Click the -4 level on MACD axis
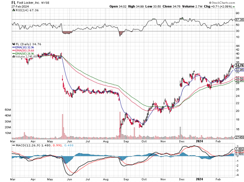The width and height of the screenshot is (244, 182). tap(237, 175)
